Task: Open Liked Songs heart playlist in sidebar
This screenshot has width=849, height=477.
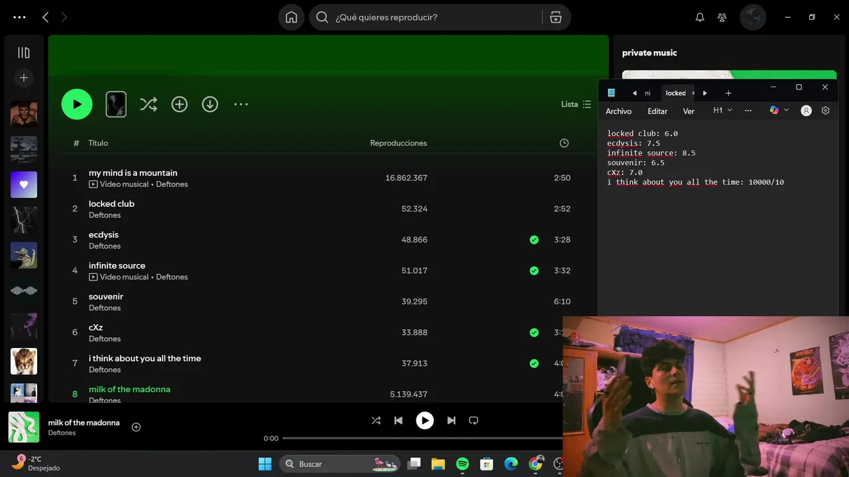Action: [x=24, y=184]
